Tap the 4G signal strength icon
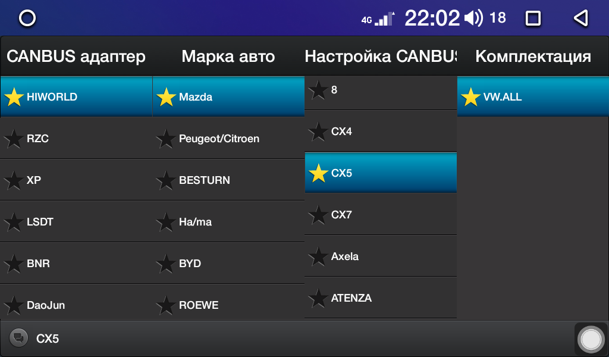 click(378, 18)
